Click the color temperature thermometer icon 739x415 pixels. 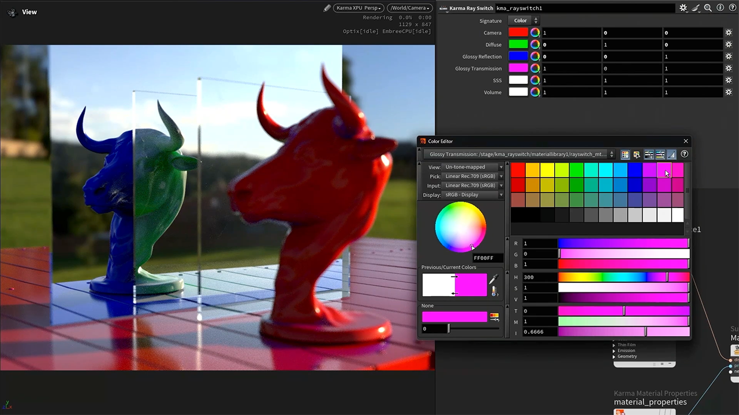click(x=494, y=291)
